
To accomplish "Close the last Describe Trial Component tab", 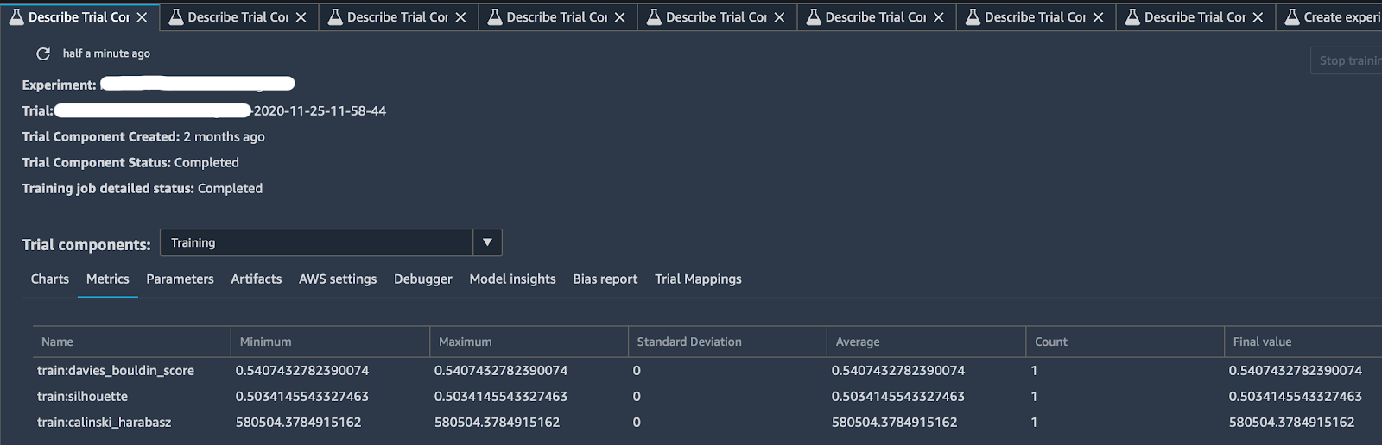I will pos(1258,17).
